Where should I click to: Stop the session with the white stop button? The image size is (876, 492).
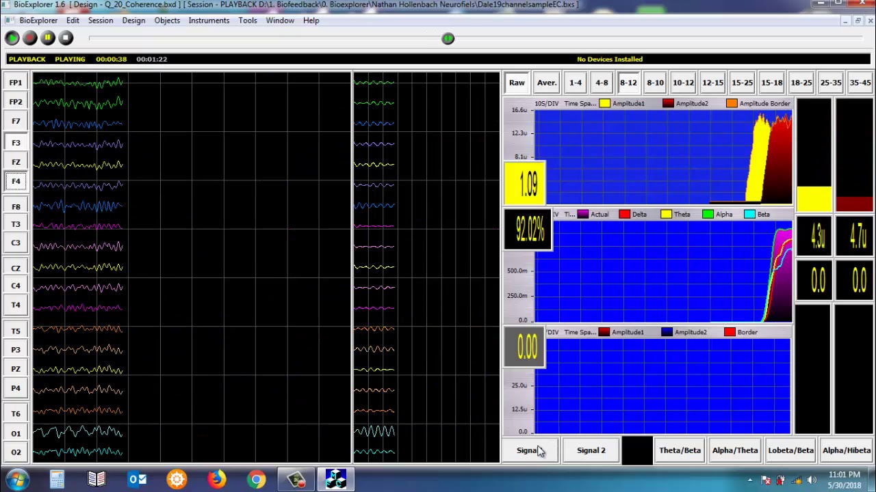[66, 38]
